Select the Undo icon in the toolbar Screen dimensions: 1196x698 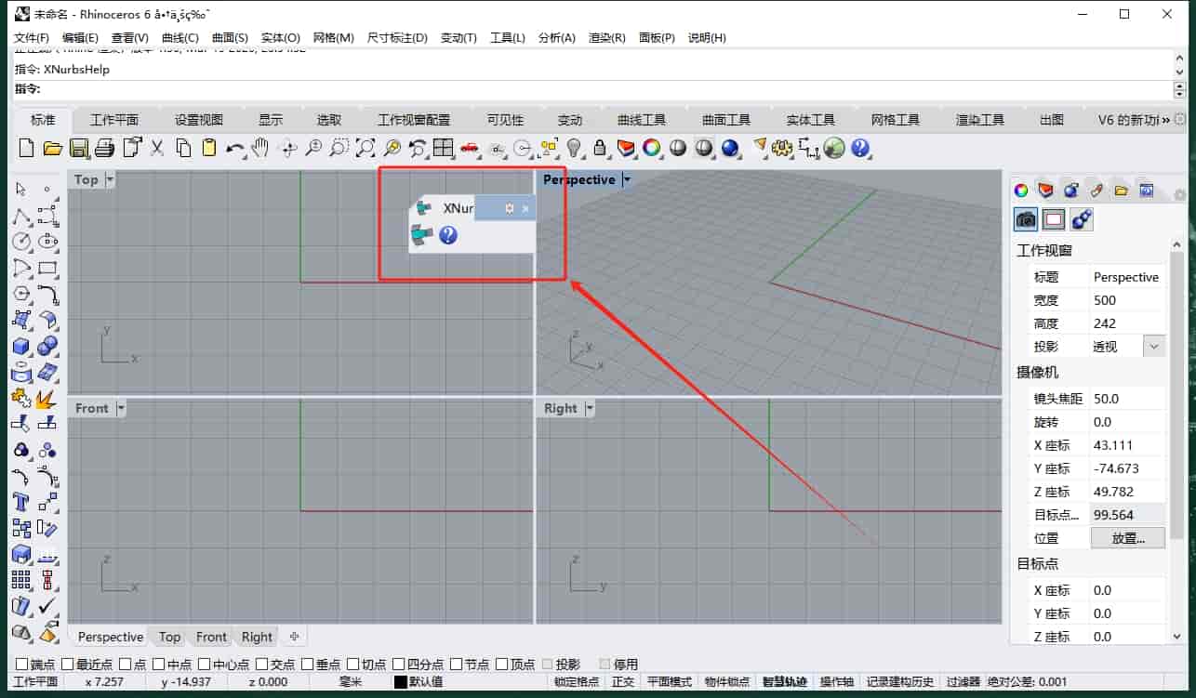point(233,149)
